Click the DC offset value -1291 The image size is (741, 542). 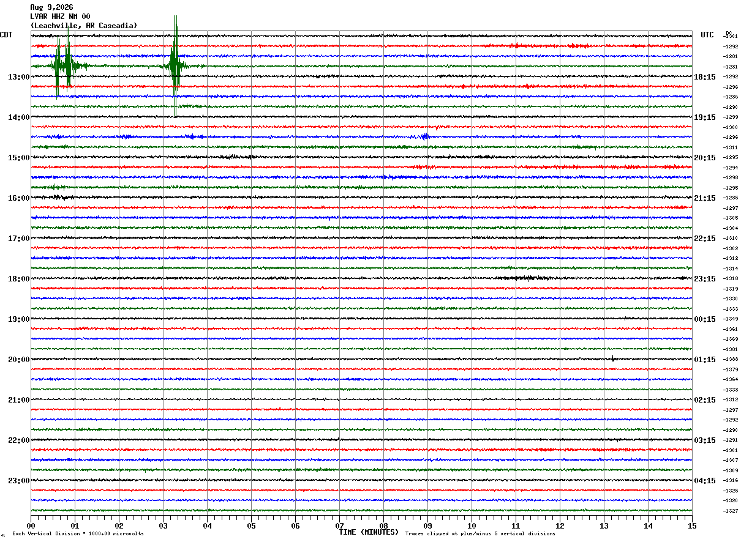coord(731,440)
